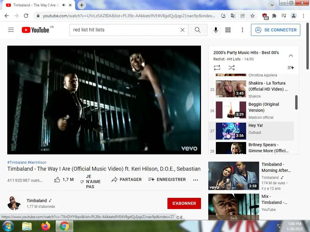The image size is (310, 232).
Task: Launch Firefox from taskbar
Action: pos(46,226)
